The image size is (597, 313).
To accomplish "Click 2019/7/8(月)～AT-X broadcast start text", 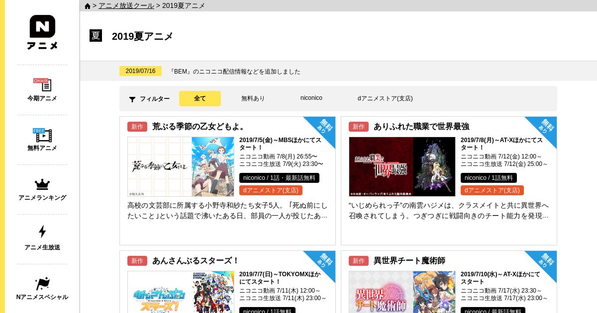I will click(502, 144).
